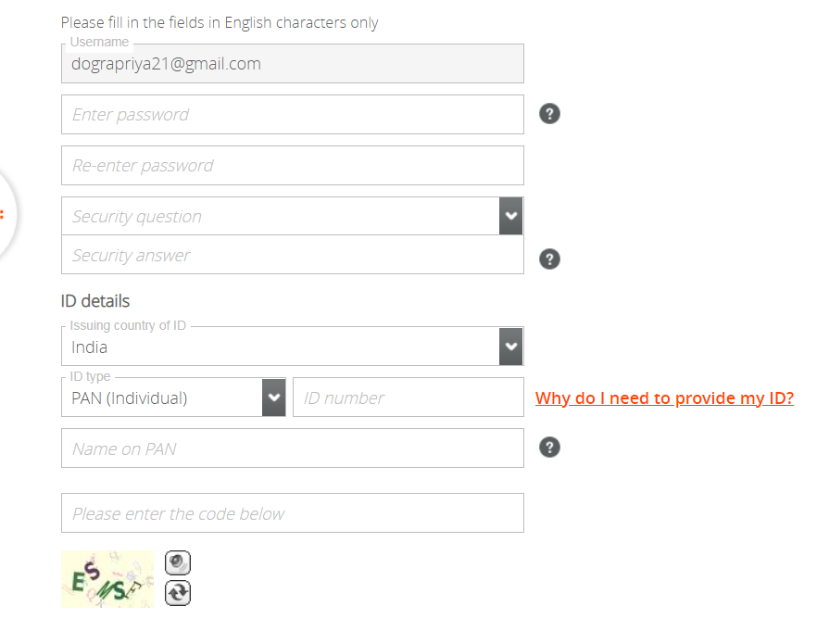Open Issuing country of ID dropdown arrow
Screen dimensions: 817x631
tap(510, 347)
